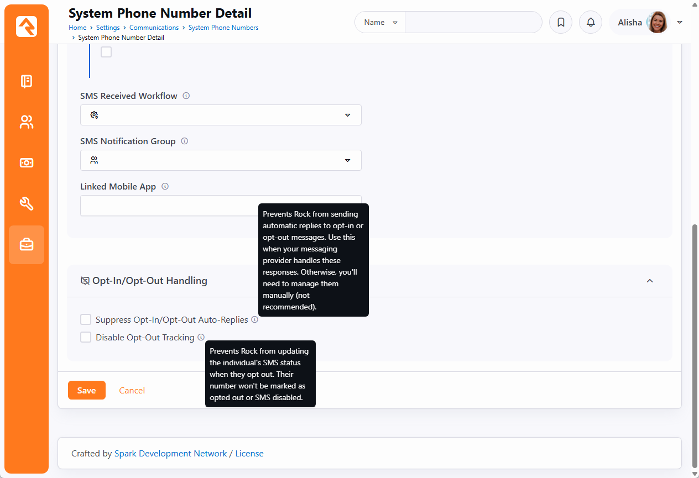Viewport: 699px width, 478px height.
Task: Click the Save button
Action: coord(86,390)
